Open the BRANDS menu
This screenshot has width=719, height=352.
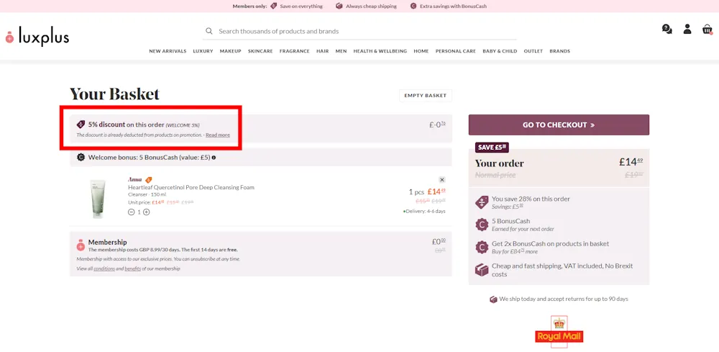pyautogui.click(x=560, y=51)
